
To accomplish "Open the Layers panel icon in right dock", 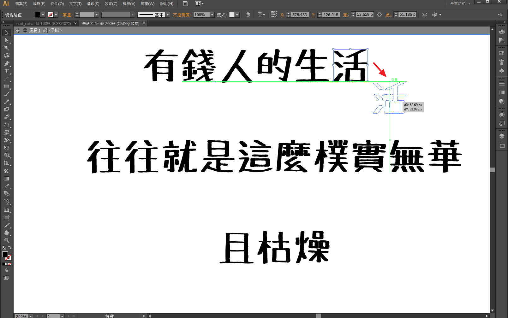I will [x=501, y=136].
